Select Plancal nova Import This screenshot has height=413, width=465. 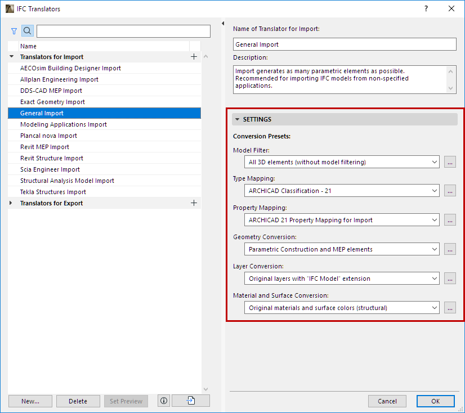(104, 136)
